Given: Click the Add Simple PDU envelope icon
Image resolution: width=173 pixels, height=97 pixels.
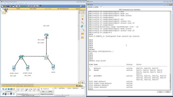Looking at the screenshot, I should [82, 34].
